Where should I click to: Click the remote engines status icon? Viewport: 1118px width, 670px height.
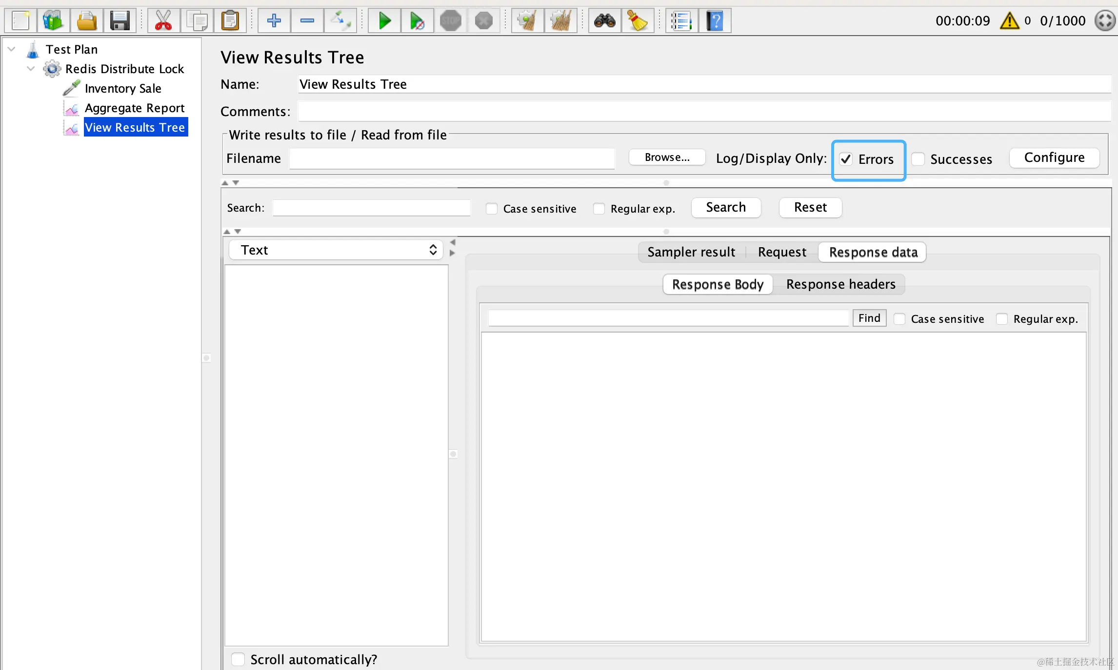coord(1105,21)
